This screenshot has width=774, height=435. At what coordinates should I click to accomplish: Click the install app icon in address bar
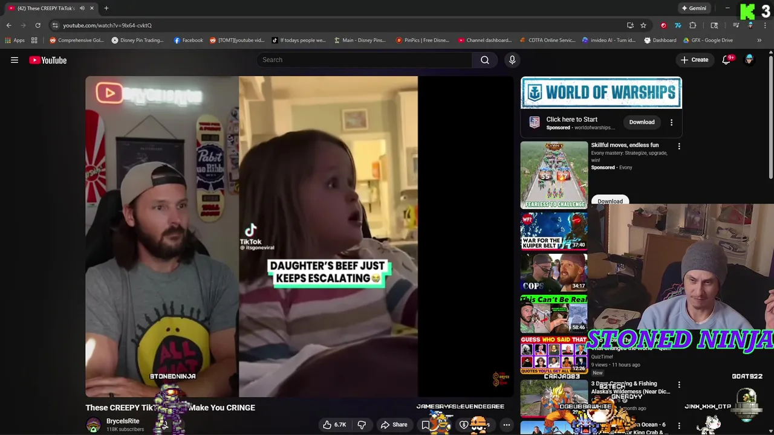click(630, 25)
